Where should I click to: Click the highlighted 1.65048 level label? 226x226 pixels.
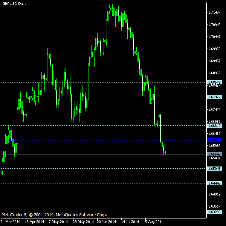[214, 168]
